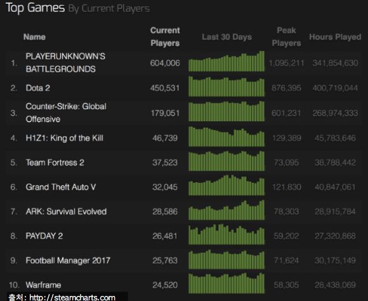Select hours played value 45,783,646
The image size is (368, 301).
coord(335,138)
